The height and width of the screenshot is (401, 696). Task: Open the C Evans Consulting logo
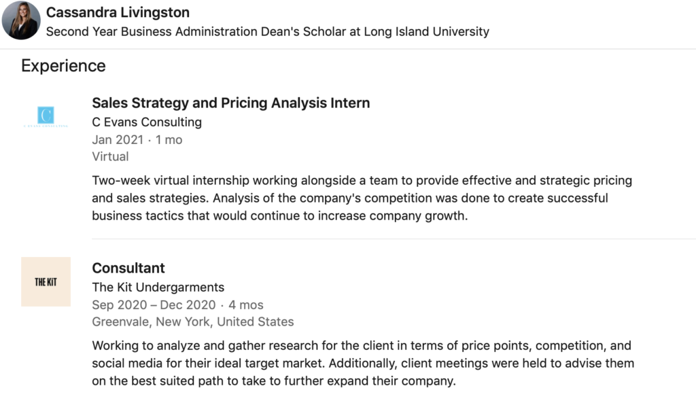(x=46, y=116)
